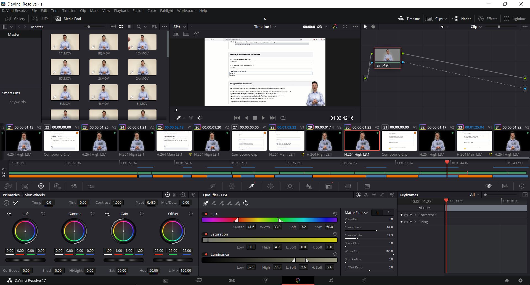
Task: Open the viewer timecode display dropdown
Action: pos(326,27)
